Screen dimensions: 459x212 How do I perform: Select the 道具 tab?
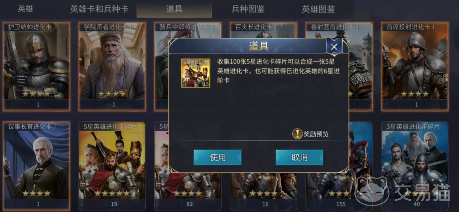[x=174, y=9]
